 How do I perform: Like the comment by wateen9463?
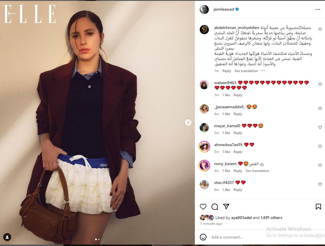(320, 84)
